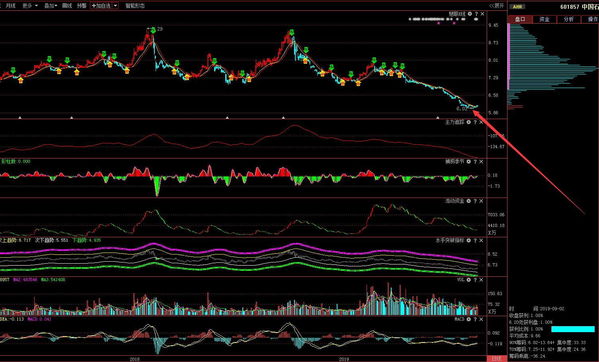
Task: Close the MACD indicator panel
Action: click(481, 319)
